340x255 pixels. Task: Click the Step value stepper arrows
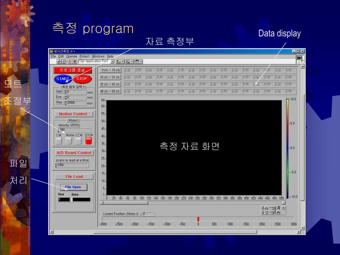click(x=65, y=103)
